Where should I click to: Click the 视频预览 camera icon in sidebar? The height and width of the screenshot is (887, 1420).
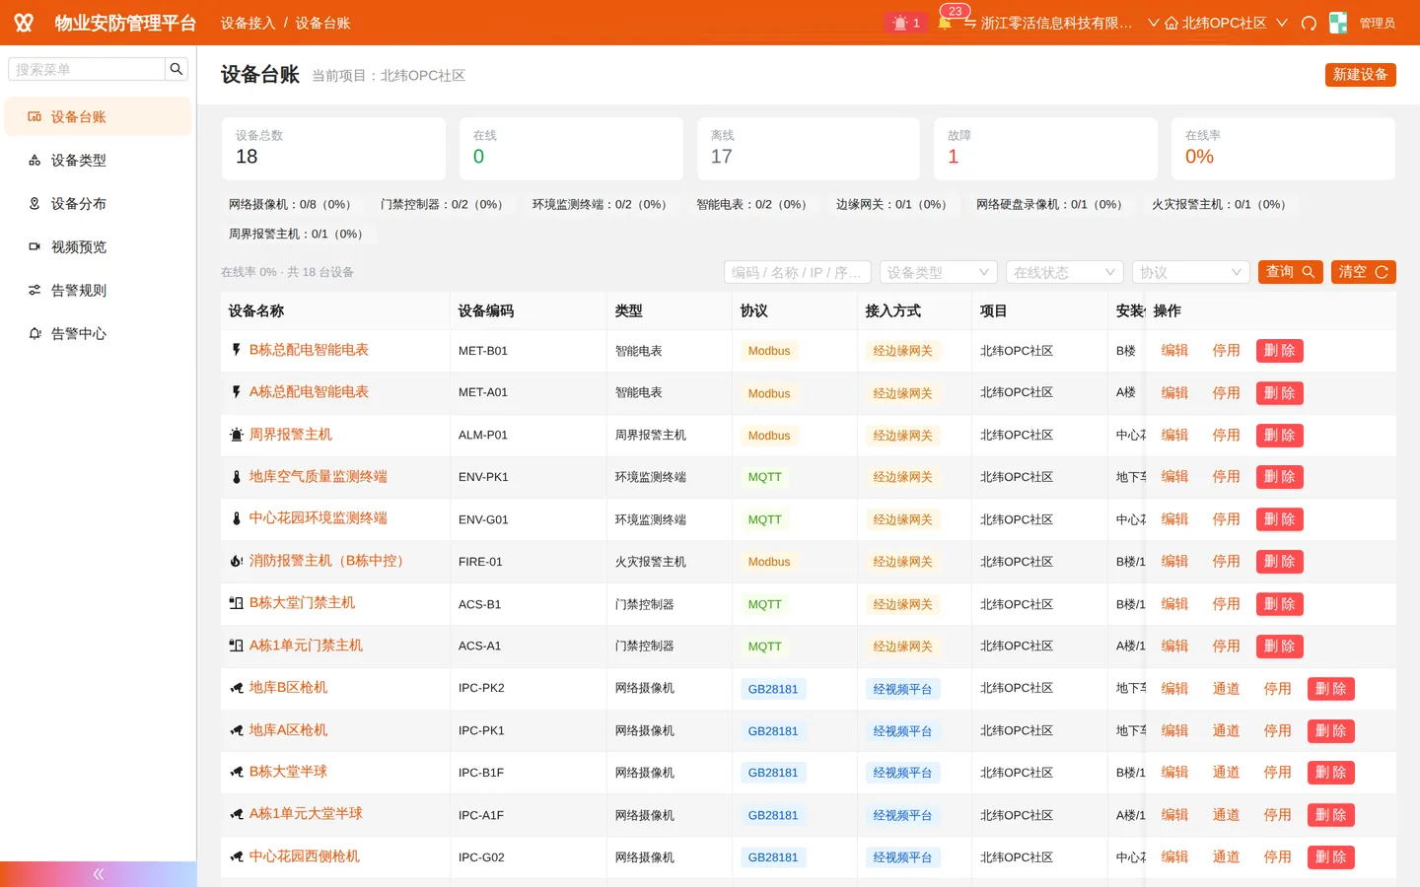pos(35,247)
